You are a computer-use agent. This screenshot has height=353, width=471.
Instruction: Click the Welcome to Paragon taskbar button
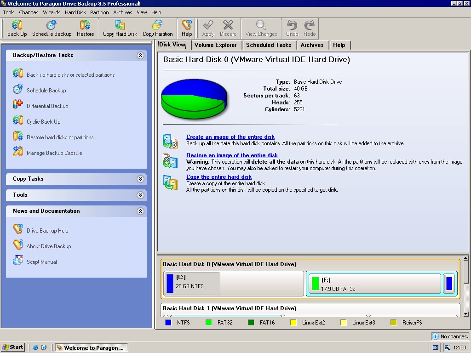click(x=92, y=347)
